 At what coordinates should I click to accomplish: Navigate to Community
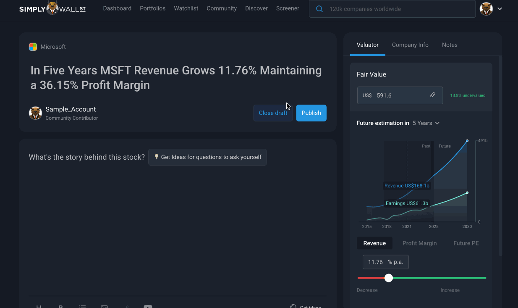click(222, 8)
